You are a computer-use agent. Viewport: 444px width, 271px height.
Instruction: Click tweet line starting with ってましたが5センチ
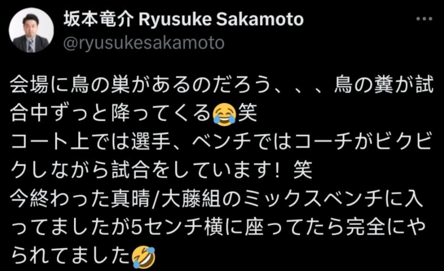tap(218, 228)
